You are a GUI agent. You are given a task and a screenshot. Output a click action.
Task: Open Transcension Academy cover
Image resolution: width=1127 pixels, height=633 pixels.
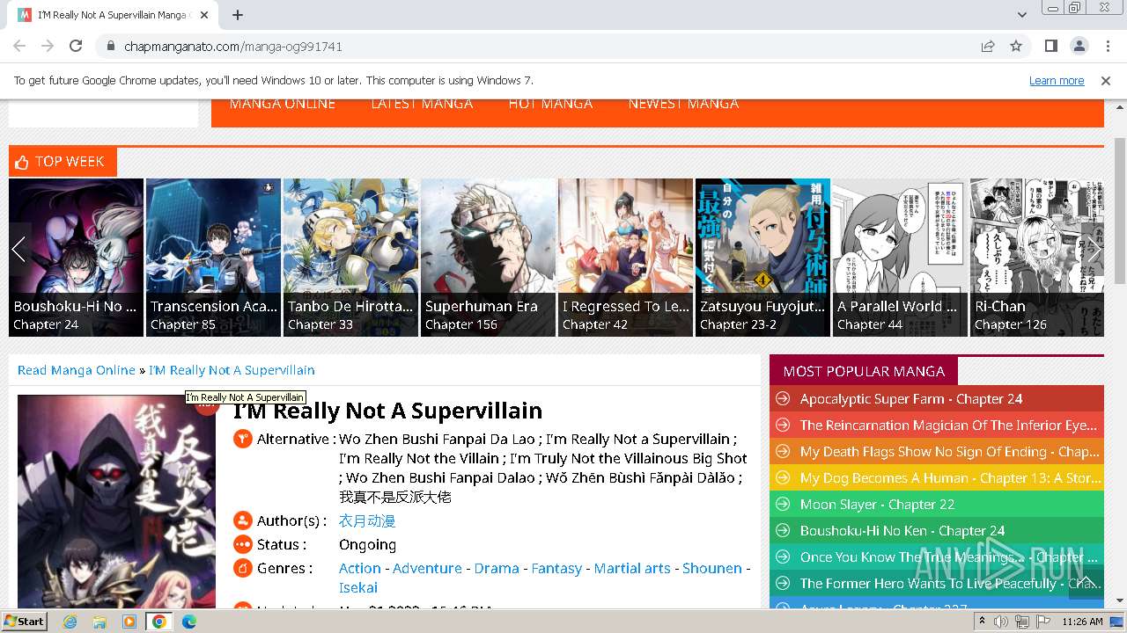click(213, 258)
